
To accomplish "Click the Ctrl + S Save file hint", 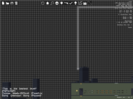I will (126, 11).
